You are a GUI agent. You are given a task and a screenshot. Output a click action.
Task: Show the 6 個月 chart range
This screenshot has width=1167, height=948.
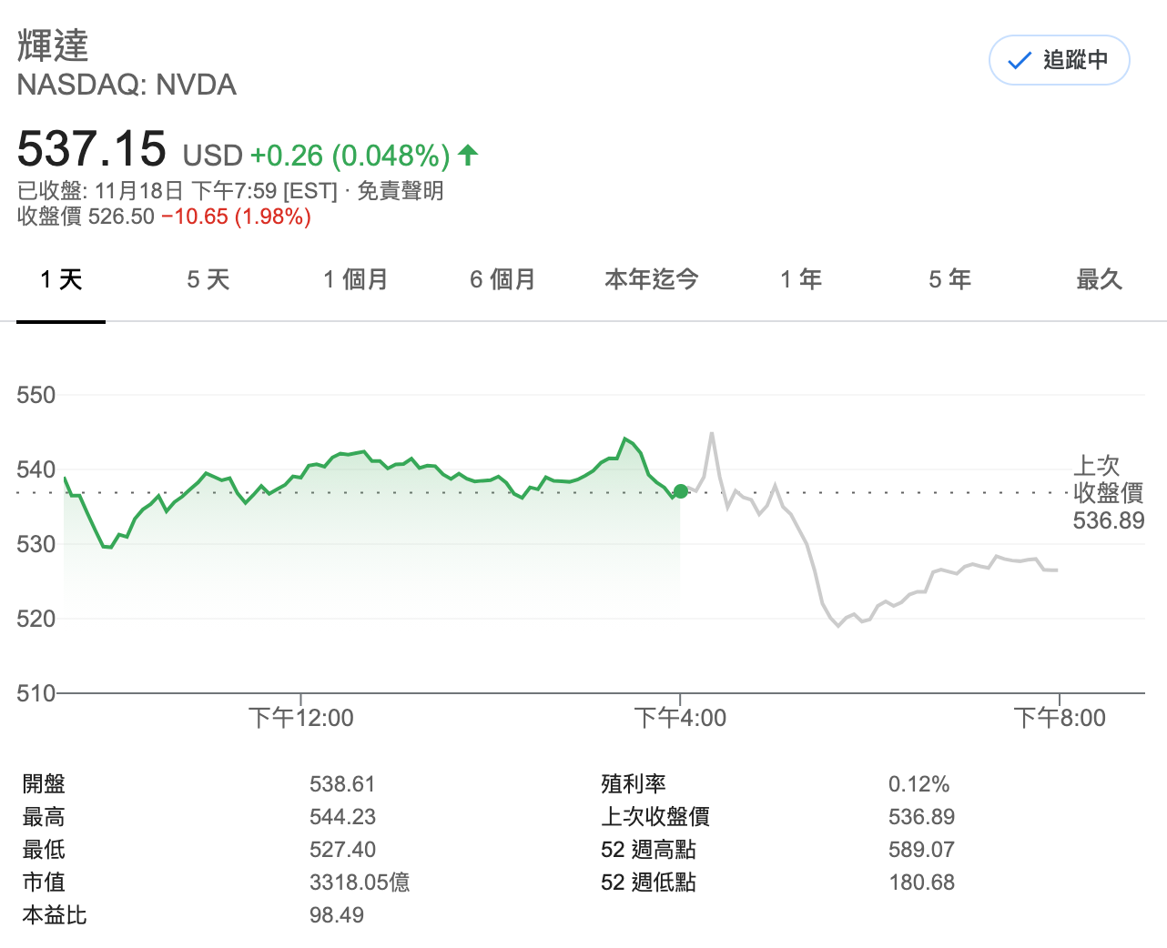coord(502,279)
